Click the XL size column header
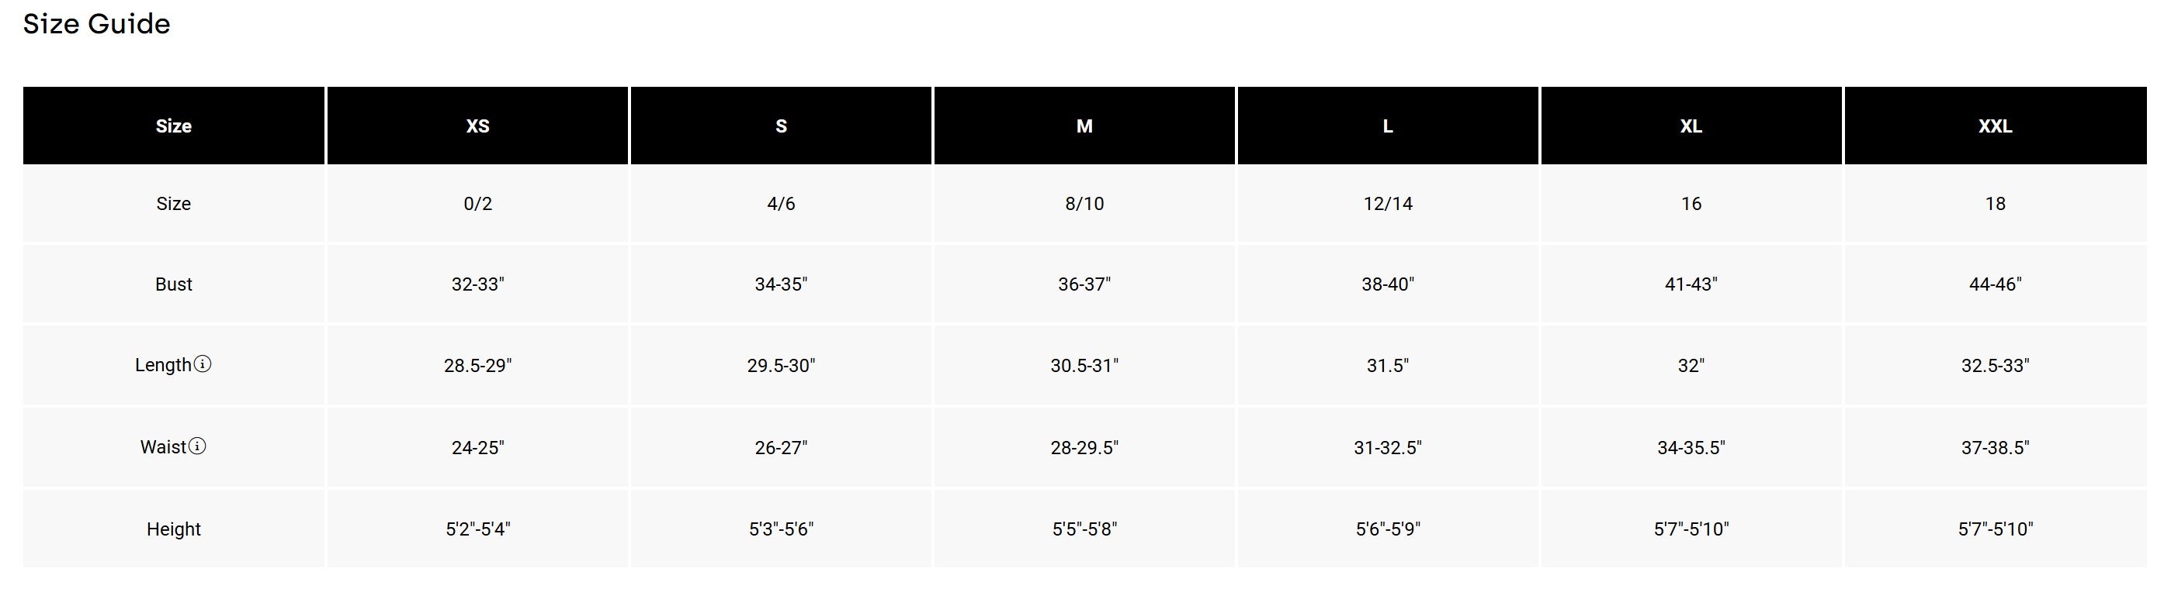The image size is (2171, 596). pos(1691,126)
